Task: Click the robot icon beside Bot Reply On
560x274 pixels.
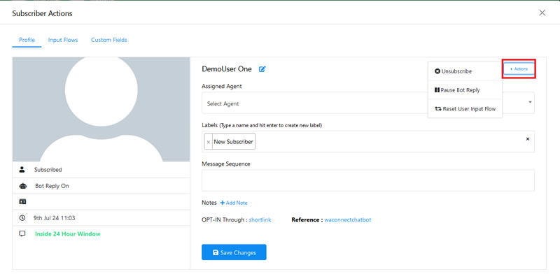Action: click(x=22, y=186)
